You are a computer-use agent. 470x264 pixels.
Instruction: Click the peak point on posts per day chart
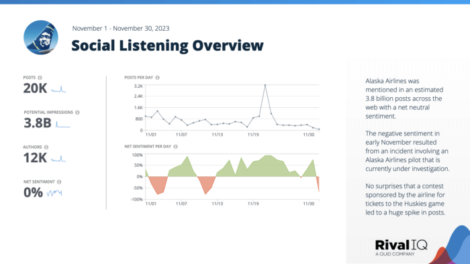265,85
